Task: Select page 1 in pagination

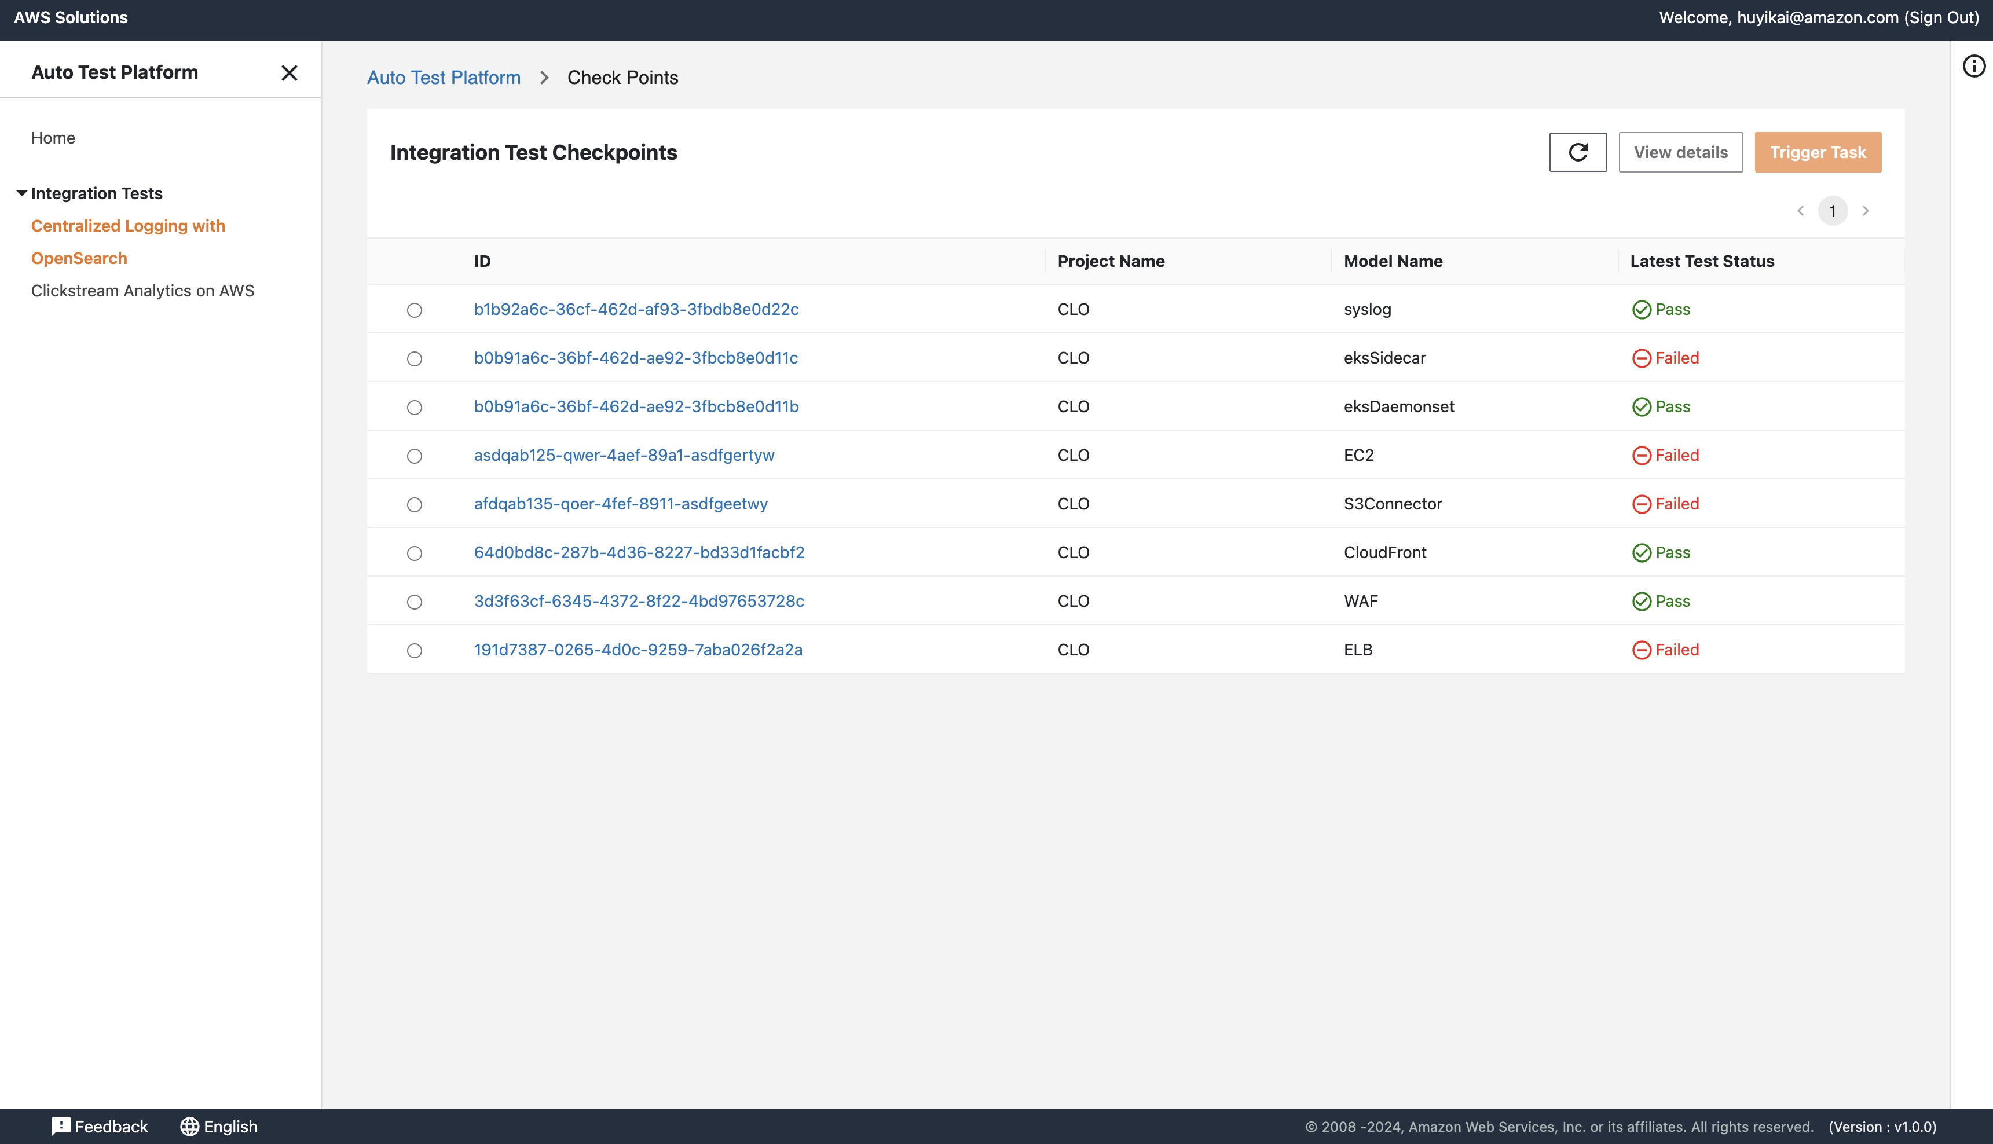Action: [x=1833, y=211]
